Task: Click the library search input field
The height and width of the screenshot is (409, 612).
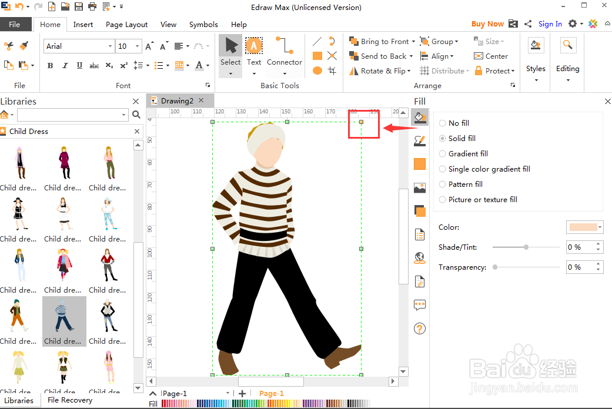Action: tap(72, 115)
